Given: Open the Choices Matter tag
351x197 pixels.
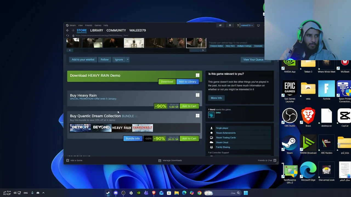Looking at the screenshot, I should pyautogui.click(x=217, y=46).
